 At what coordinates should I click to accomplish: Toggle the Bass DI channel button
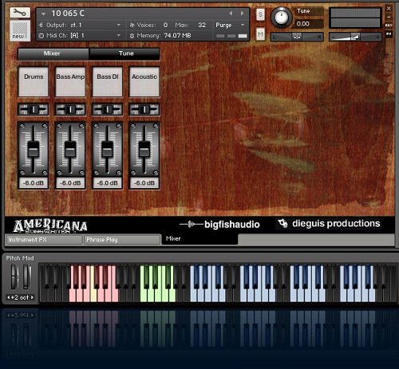[107, 82]
